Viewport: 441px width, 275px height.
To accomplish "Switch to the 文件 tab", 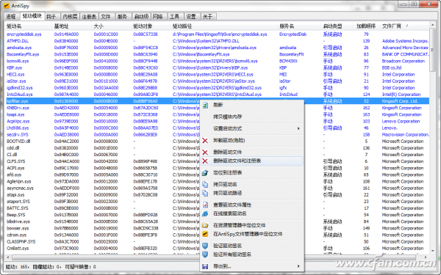I will (106, 17).
